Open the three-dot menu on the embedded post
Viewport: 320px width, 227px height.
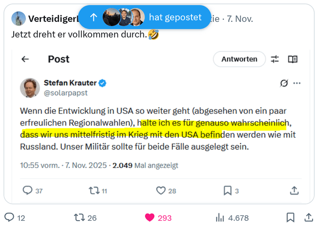(x=297, y=83)
